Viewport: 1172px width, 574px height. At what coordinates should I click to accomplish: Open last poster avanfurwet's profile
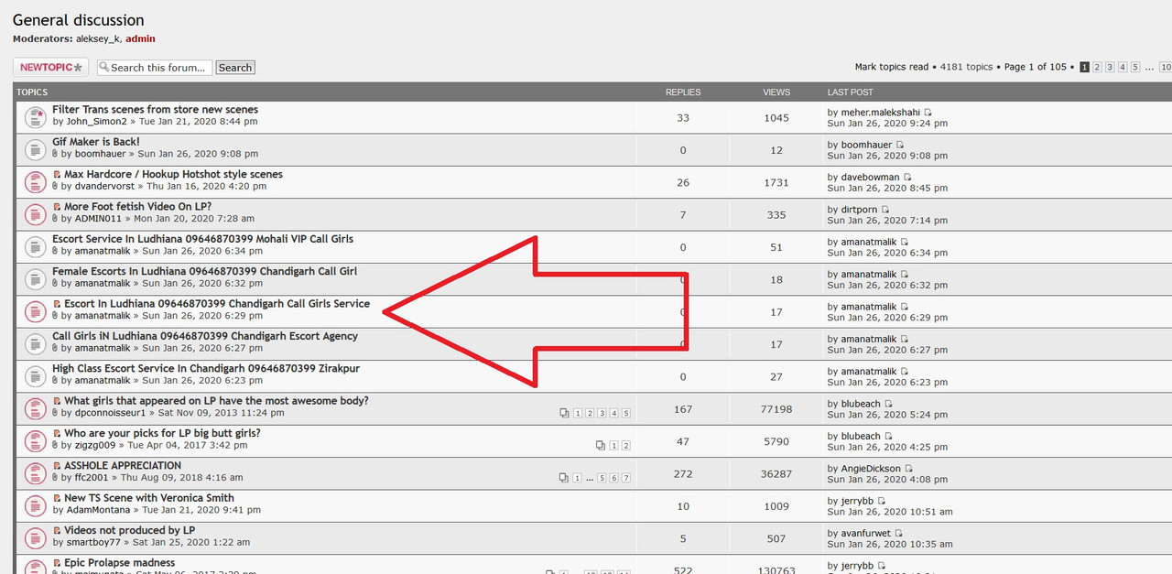click(x=866, y=534)
